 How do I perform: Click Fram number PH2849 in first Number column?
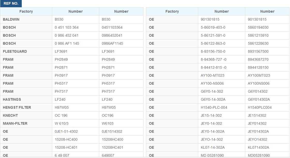pyautogui.click(x=61, y=59)
